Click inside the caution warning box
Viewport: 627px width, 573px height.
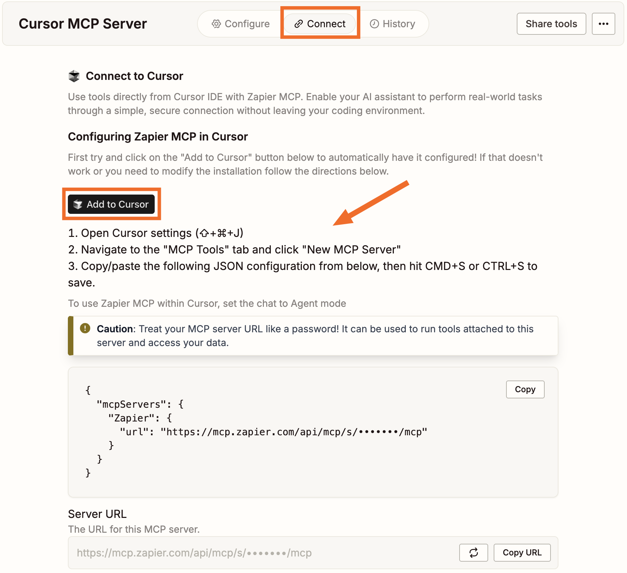(310, 336)
